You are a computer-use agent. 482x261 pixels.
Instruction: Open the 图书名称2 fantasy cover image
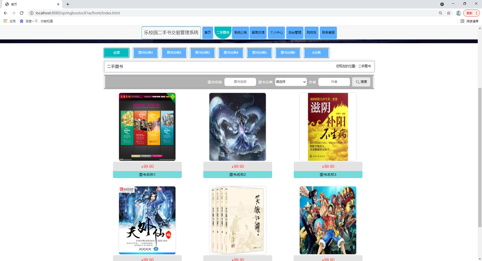coord(238,127)
